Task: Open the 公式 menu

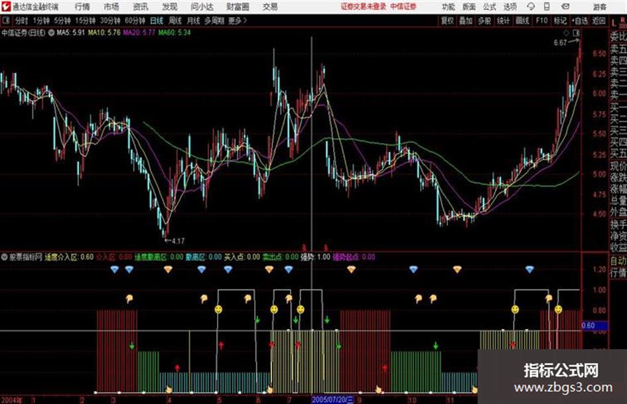Action: 490,7
